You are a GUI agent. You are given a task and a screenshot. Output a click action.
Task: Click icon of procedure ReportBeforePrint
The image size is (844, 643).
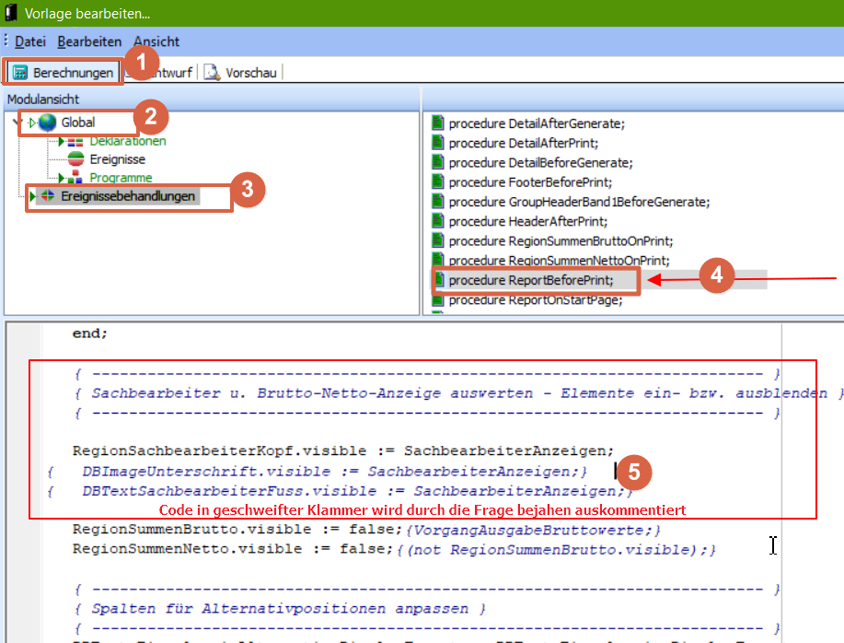pos(439,280)
